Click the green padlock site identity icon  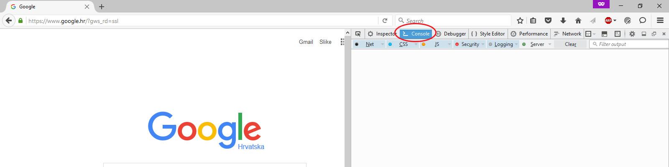tap(20, 20)
